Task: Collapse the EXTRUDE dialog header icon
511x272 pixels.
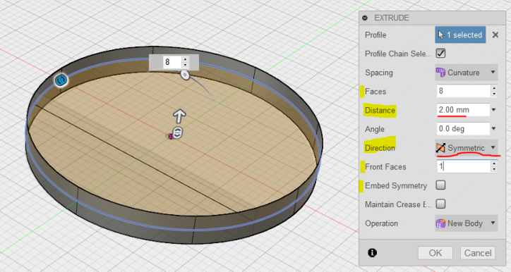Action: point(365,18)
